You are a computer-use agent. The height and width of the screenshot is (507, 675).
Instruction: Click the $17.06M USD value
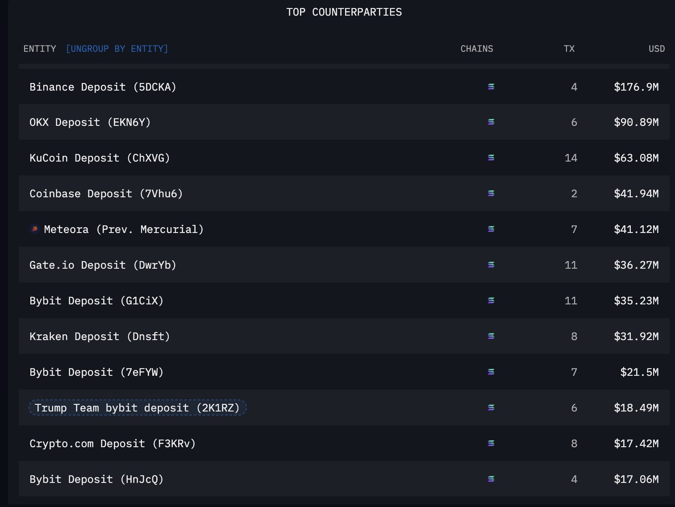[636, 479]
